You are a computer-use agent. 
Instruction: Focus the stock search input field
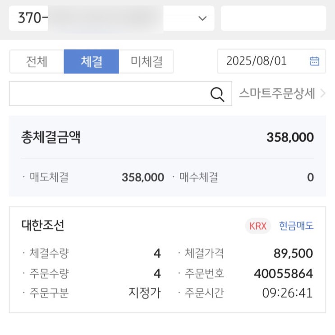pos(108,94)
